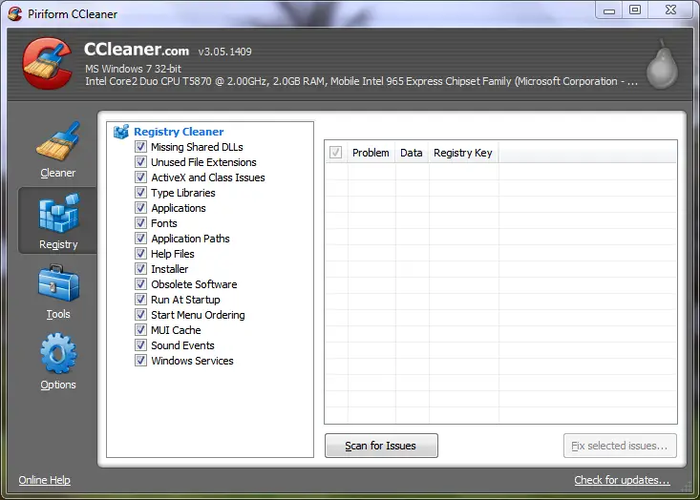The height and width of the screenshot is (500, 700).
Task: Toggle the select-all checkbox in results header
Action: point(336,153)
